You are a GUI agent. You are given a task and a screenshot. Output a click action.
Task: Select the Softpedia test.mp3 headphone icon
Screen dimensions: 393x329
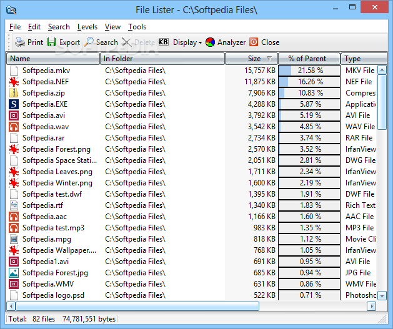(x=14, y=228)
